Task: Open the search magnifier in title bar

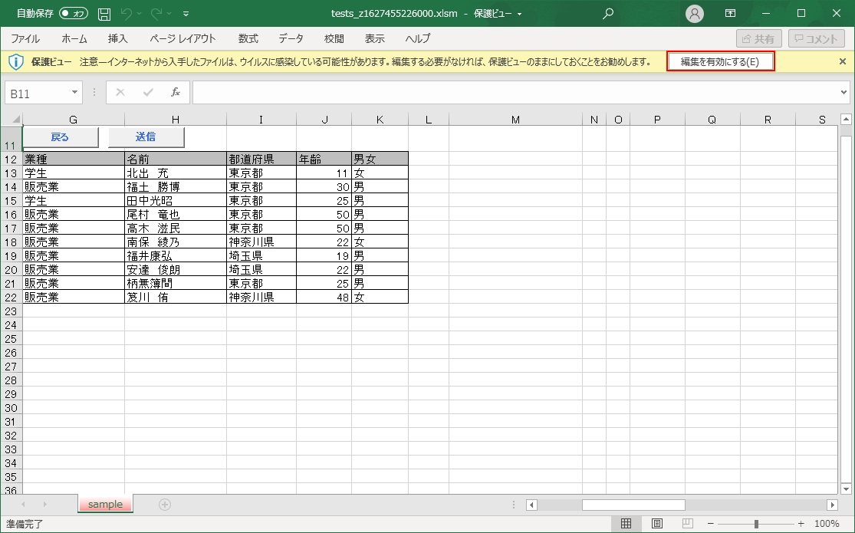Action: (608, 14)
